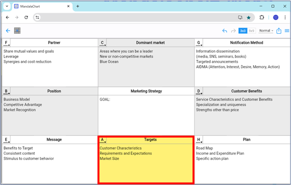The height and width of the screenshot is (185, 291).
Task: Click 'Strengths other than price' line
Action: pos(217,110)
